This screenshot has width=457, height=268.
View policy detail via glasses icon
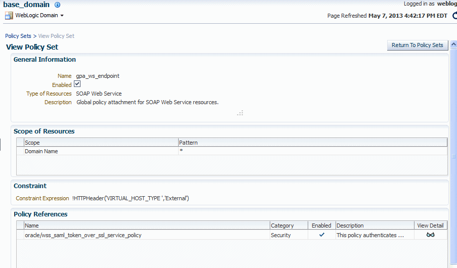430,235
